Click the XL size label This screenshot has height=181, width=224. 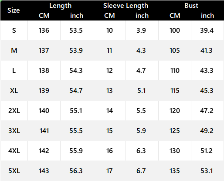click(14, 91)
